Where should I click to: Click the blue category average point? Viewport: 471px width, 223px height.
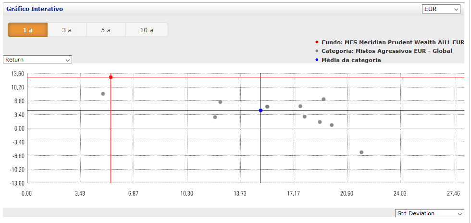pyautogui.click(x=260, y=111)
